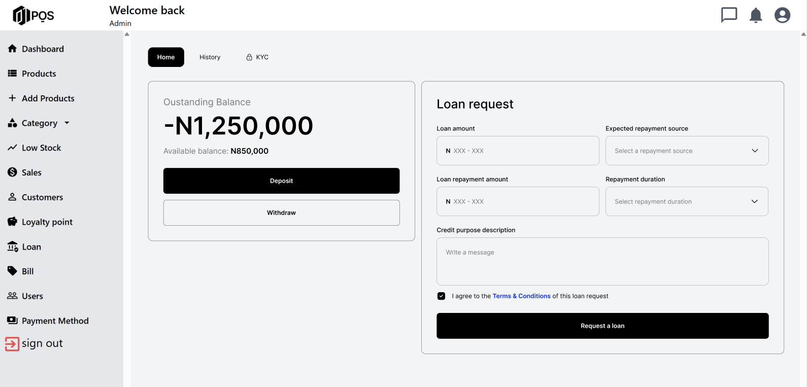
Task: Click the Loan amount input field
Action: (518, 151)
